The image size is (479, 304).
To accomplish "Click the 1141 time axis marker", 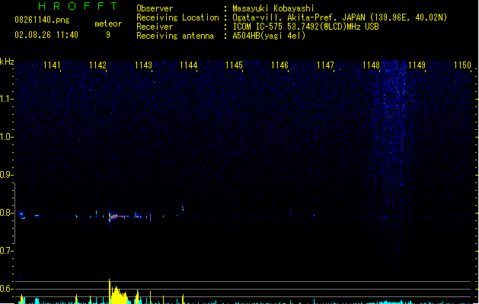I will [x=52, y=65].
